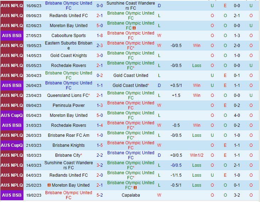Select half-time score 4-0 on 05/04/23
Image resolution: width=260 pixels, height=202 pixels.
[237, 115]
